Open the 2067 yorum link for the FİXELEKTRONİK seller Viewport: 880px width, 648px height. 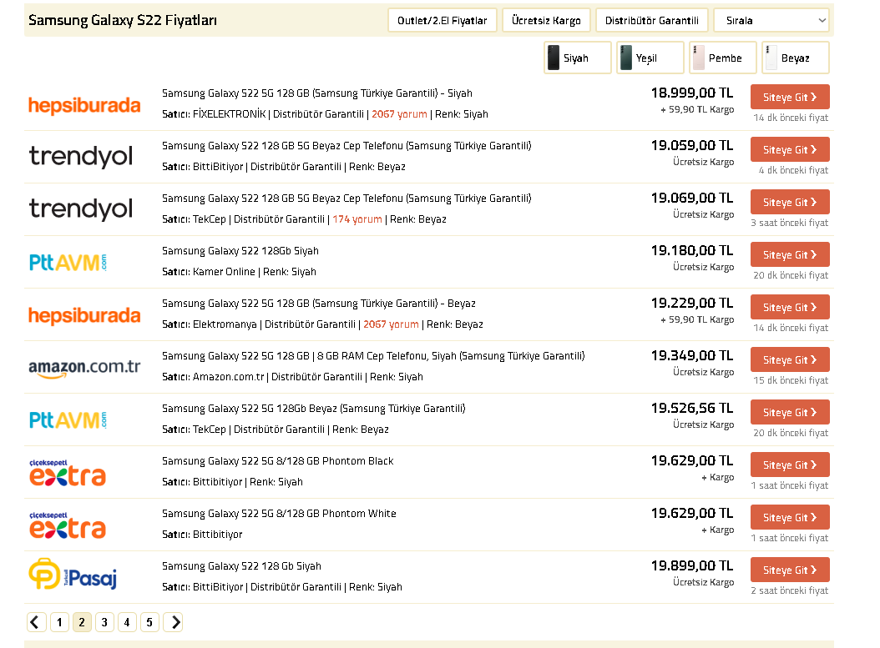point(399,113)
